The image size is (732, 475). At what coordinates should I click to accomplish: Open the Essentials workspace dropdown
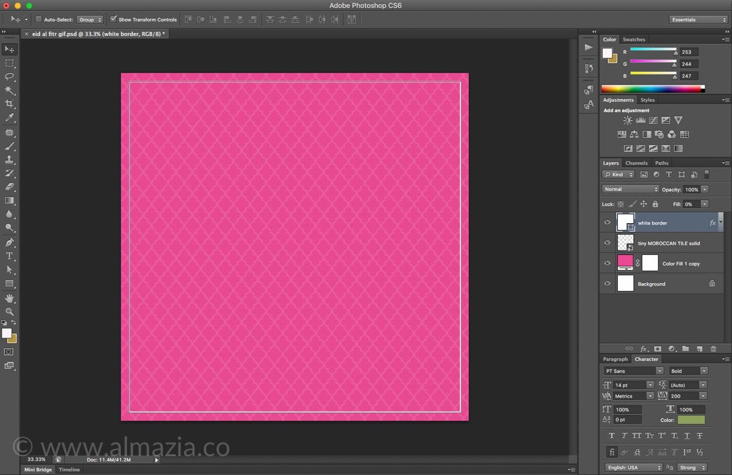click(x=698, y=20)
